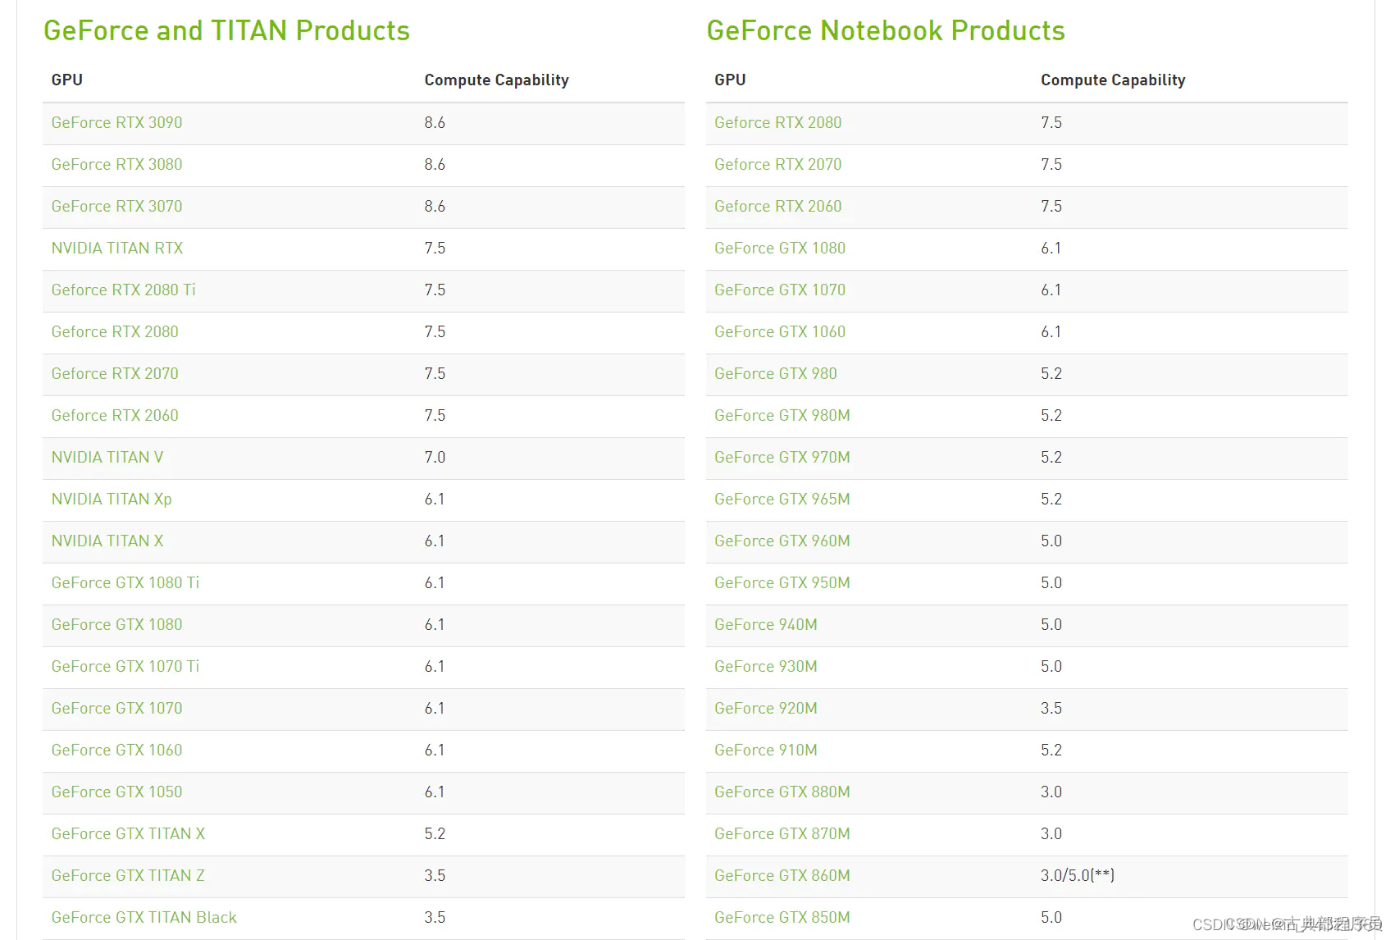Select 3.5 value in GTX TITAN Z row

(x=435, y=876)
